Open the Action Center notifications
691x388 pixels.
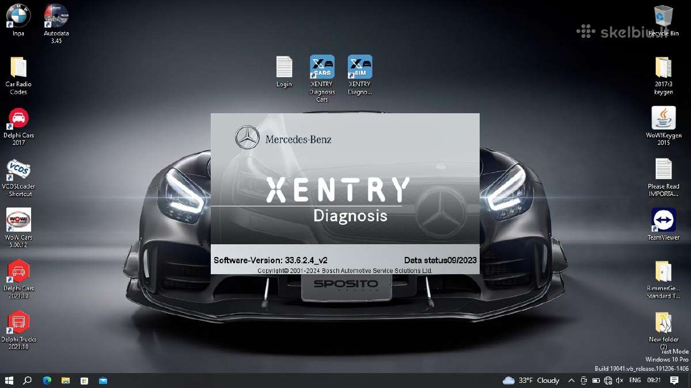[x=674, y=381]
